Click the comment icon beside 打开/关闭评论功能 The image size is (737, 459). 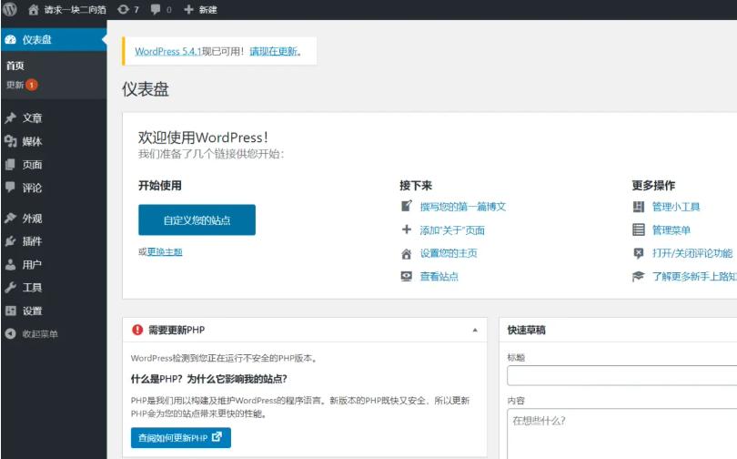[x=639, y=253]
